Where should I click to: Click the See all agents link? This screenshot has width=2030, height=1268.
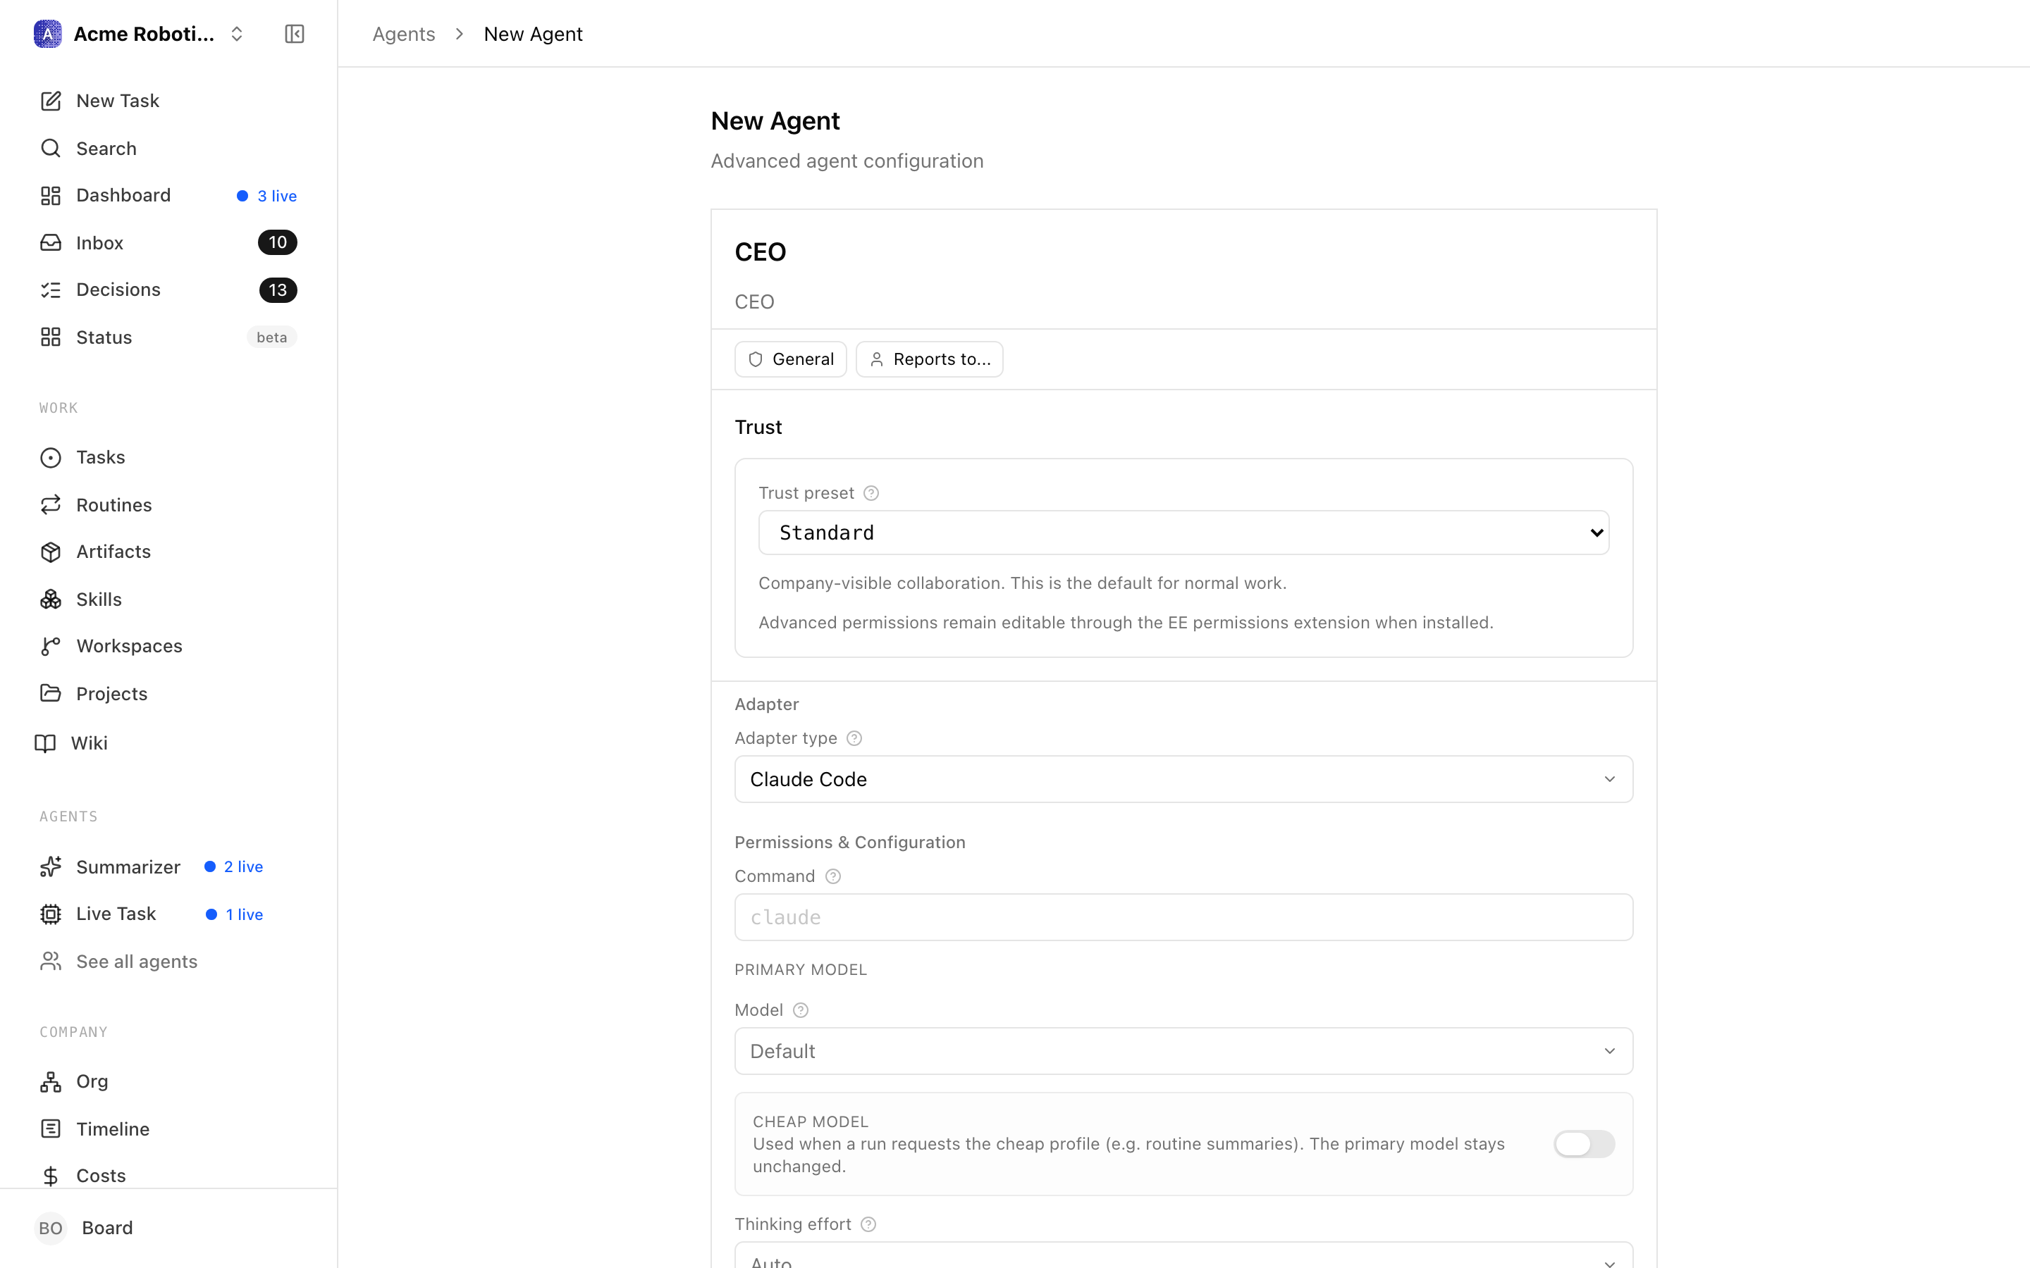click(x=137, y=961)
